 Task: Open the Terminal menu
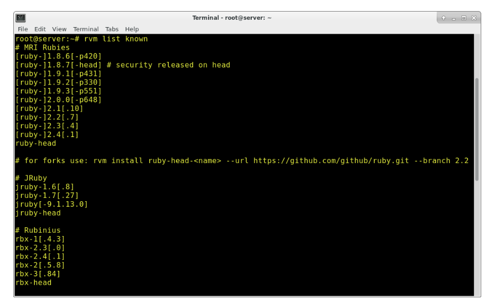tap(86, 29)
